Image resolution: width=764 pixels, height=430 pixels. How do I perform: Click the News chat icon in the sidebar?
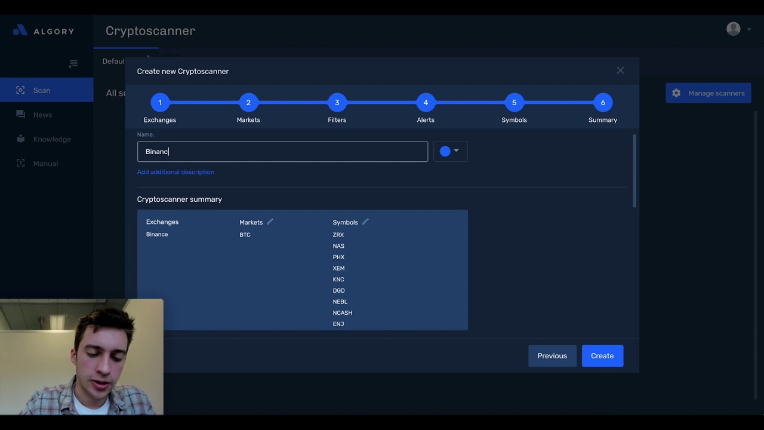(x=20, y=115)
